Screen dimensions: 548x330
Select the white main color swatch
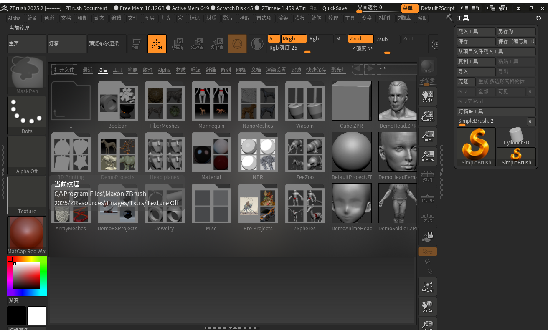37,316
